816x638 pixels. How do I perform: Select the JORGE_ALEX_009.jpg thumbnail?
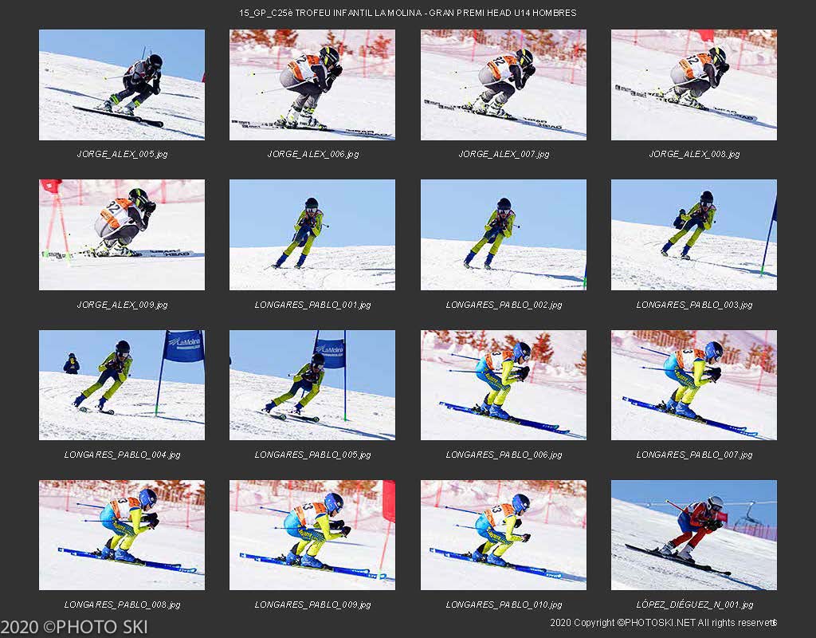point(122,235)
